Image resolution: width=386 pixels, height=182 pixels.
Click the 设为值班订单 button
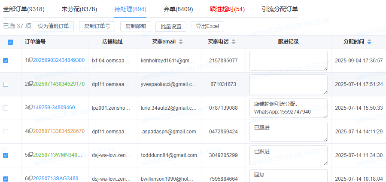(x=53, y=26)
